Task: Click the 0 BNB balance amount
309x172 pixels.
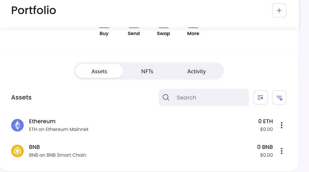Action: coord(265,147)
